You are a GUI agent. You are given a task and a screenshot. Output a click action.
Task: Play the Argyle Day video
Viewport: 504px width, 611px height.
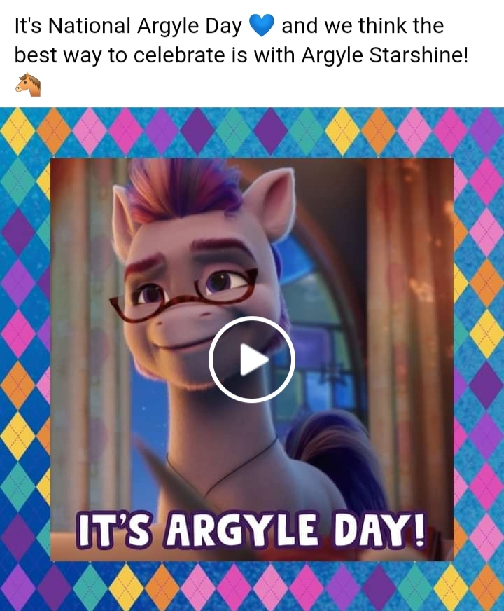tap(251, 359)
